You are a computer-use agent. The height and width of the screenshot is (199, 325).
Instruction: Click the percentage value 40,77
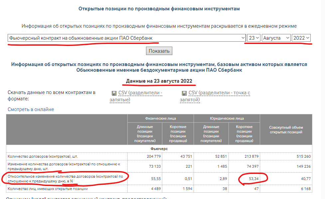tap(306, 179)
